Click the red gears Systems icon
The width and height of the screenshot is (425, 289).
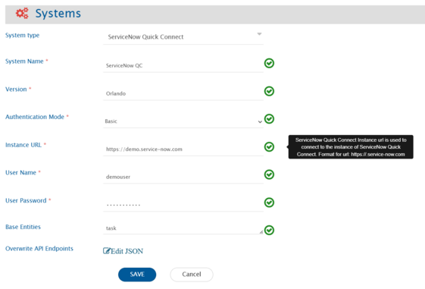click(x=22, y=13)
